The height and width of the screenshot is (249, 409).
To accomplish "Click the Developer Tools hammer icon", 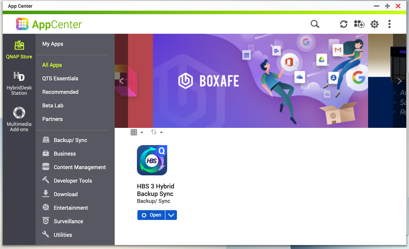I will pyautogui.click(x=46, y=180).
